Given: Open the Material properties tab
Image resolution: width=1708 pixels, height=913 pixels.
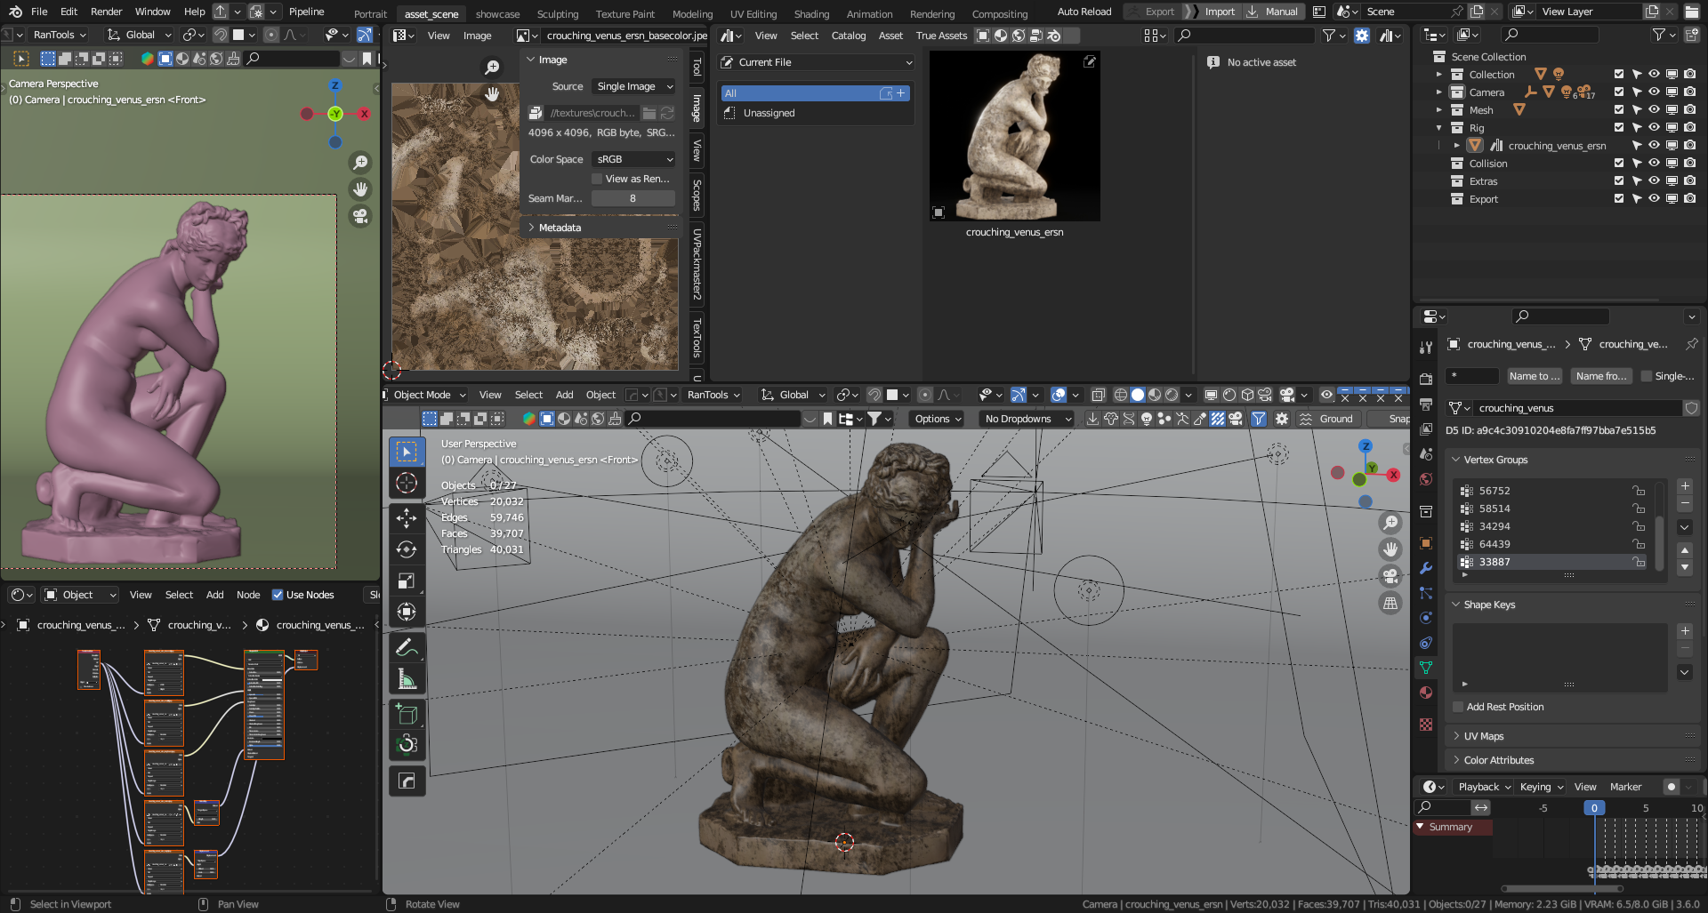Looking at the screenshot, I should 1426,693.
